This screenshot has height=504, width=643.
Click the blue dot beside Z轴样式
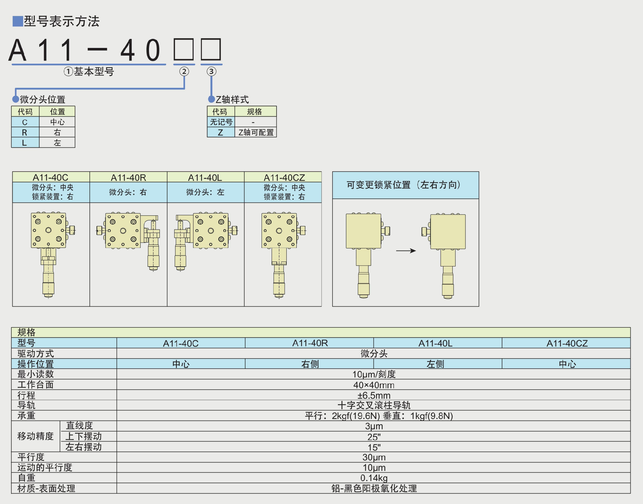pos(211,99)
